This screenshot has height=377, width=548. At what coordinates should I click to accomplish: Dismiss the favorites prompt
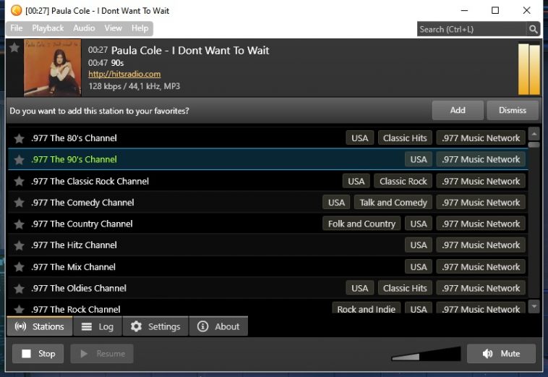coord(513,110)
